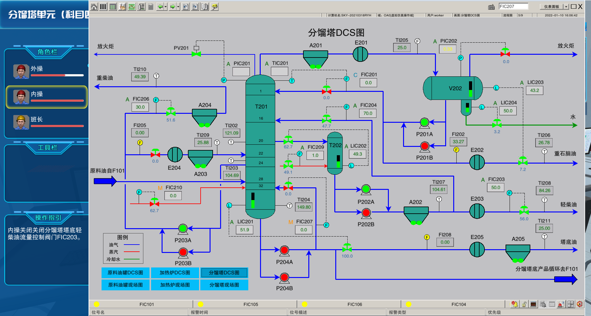Click the Home icon in the top toolbar

pos(94,6)
